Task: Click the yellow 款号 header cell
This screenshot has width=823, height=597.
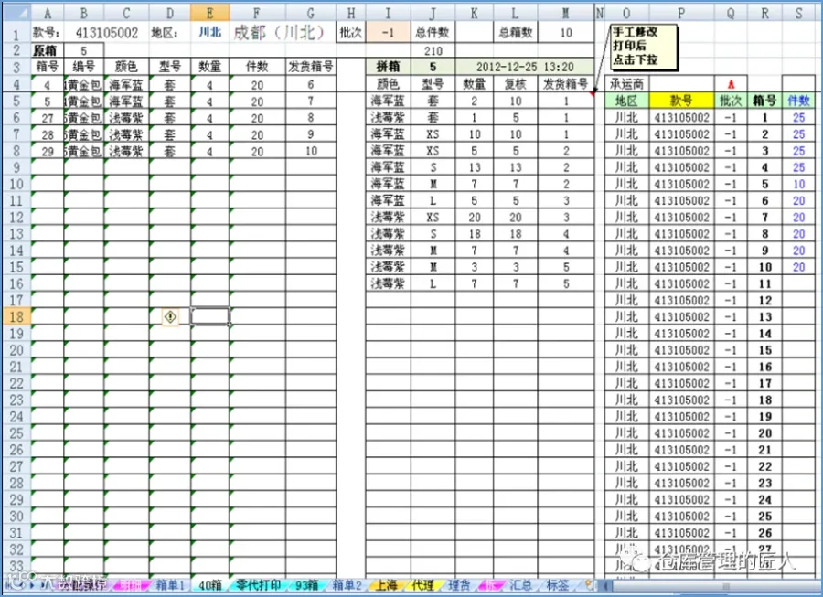Action: click(681, 101)
